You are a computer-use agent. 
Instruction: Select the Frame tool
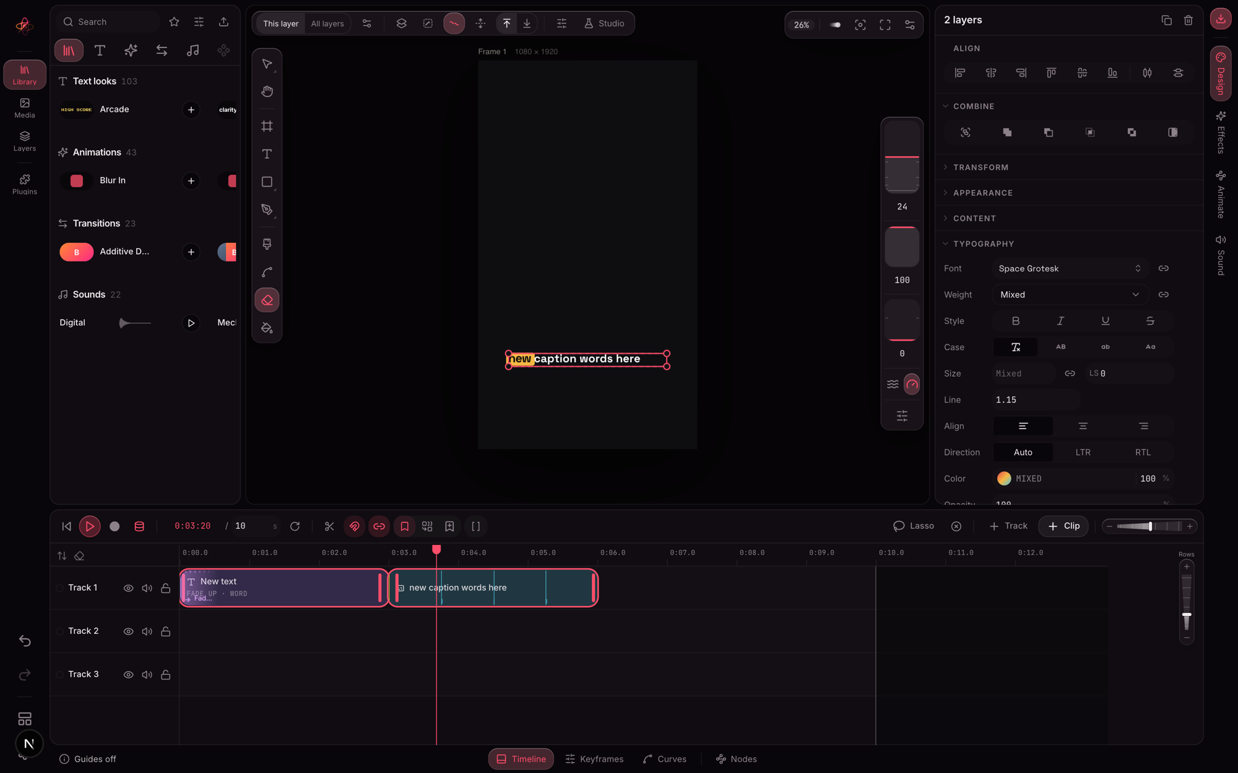point(267,126)
